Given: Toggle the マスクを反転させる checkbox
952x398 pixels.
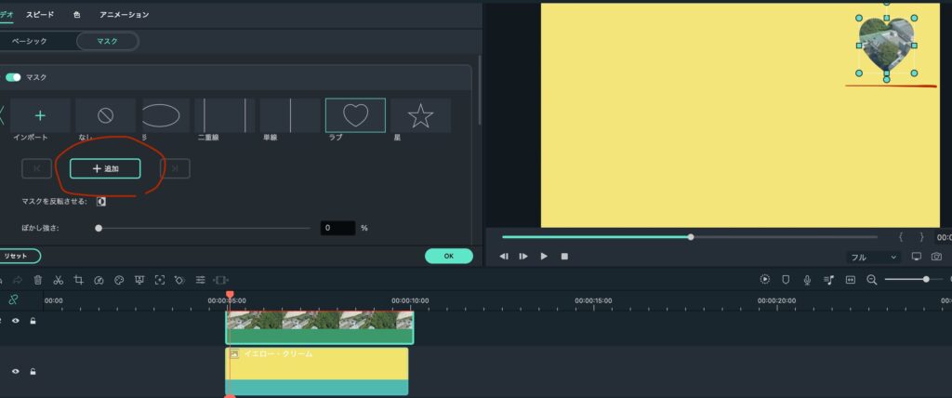Looking at the screenshot, I should point(101,201).
